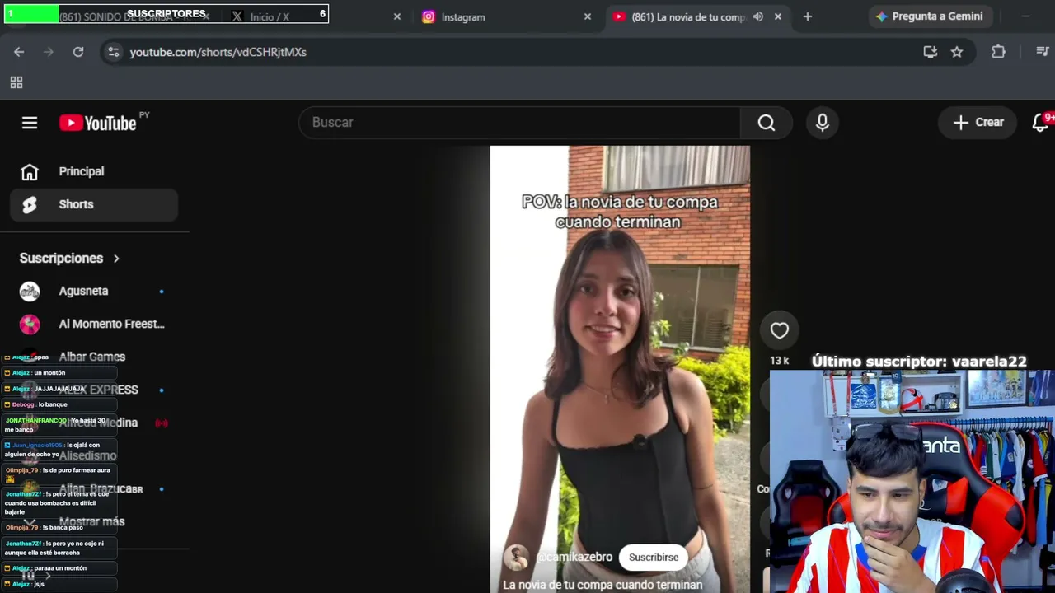
Task: Open the @camikazebro channel link
Action: (574, 558)
